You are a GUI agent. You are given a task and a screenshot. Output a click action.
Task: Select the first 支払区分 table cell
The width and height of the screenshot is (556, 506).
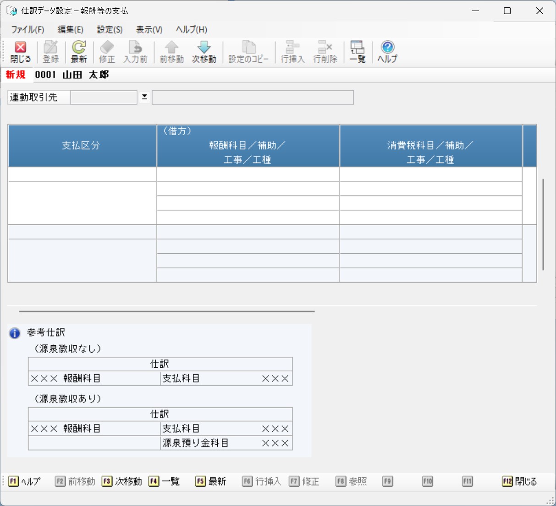pyautogui.click(x=82, y=174)
